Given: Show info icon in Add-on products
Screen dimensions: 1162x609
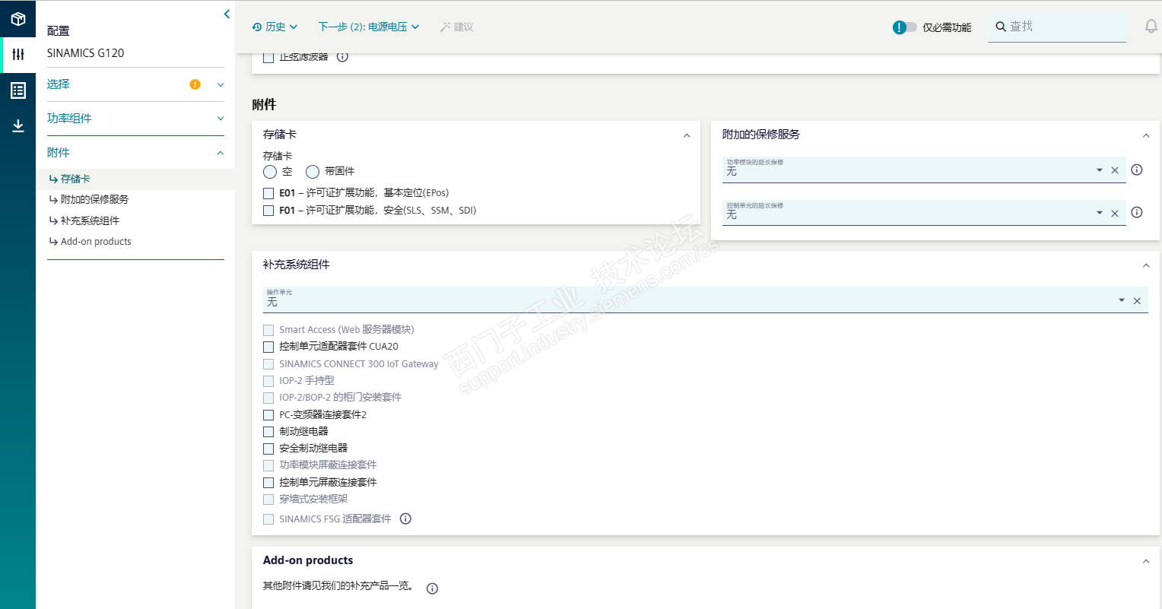Looking at the screenshot, I should tap(432, 588).
